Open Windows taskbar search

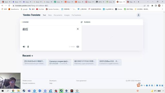tap(8, 91)
